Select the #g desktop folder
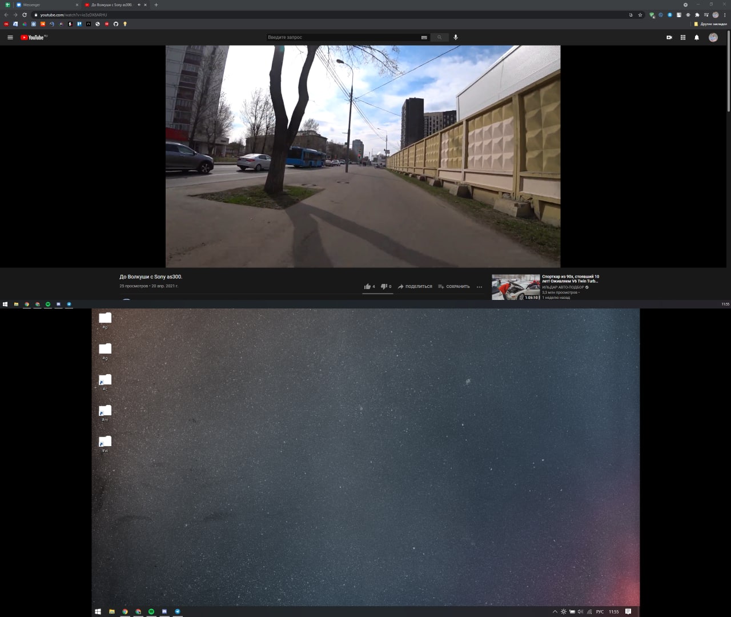The image size is (731, 617). click(x=105, y=351)
